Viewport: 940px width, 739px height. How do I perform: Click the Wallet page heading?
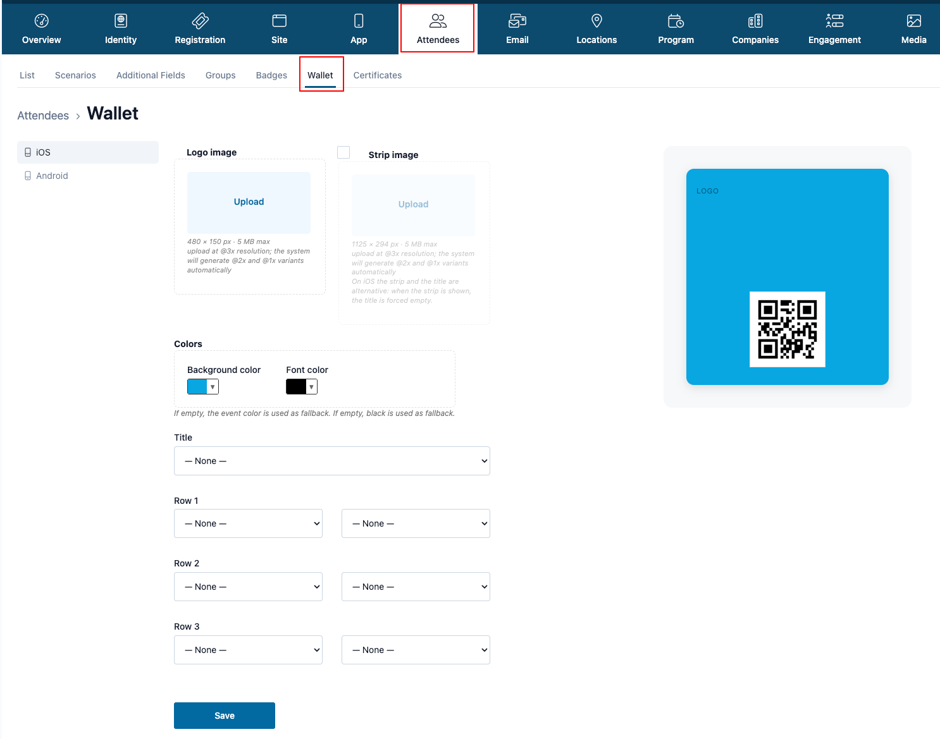click(113, 114)
